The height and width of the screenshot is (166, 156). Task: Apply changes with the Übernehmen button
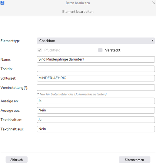134,160
